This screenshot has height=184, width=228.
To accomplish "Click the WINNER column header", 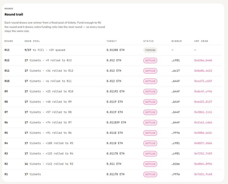I will pyautogui.click(x=176, y=41).
